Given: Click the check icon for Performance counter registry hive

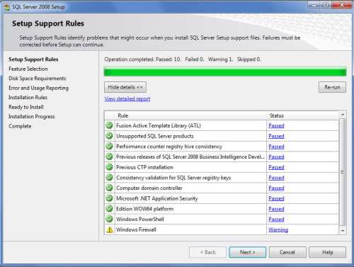Looking at the screenshot, I should 109,146.
